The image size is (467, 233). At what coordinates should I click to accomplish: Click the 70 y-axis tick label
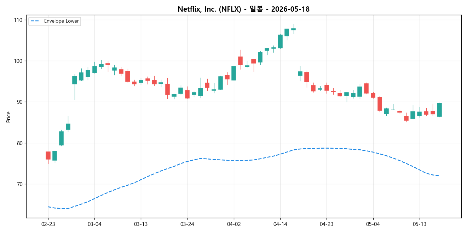coord(20,184)
